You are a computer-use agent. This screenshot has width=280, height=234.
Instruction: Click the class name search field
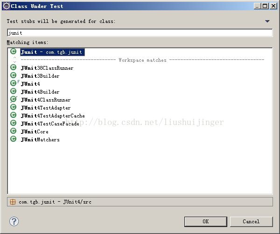point(140,33)
